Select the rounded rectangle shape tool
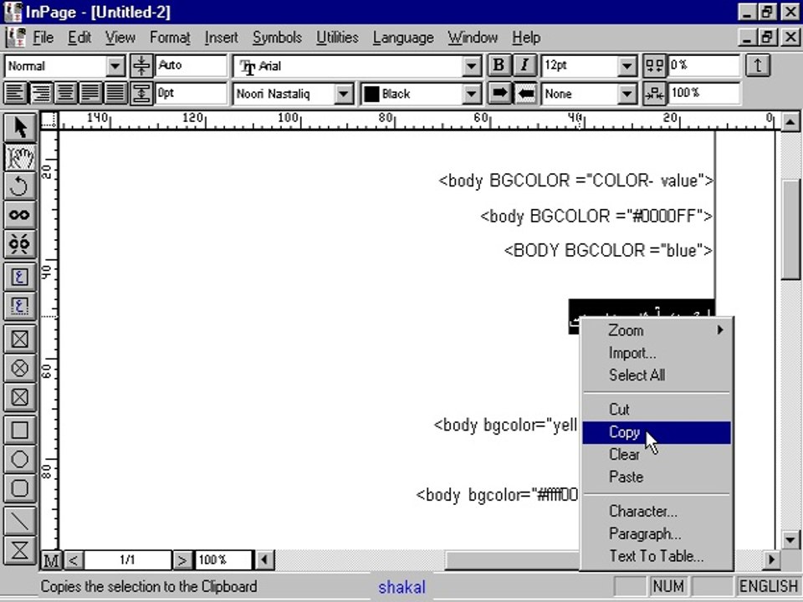803x602 pixels. pyautogui.click(x=19, y=488)
